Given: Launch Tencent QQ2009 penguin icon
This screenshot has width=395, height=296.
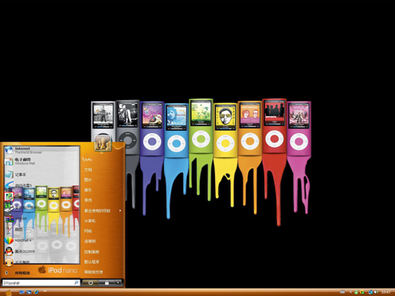Looking at the screenshot, I should (x=9, y=252).
